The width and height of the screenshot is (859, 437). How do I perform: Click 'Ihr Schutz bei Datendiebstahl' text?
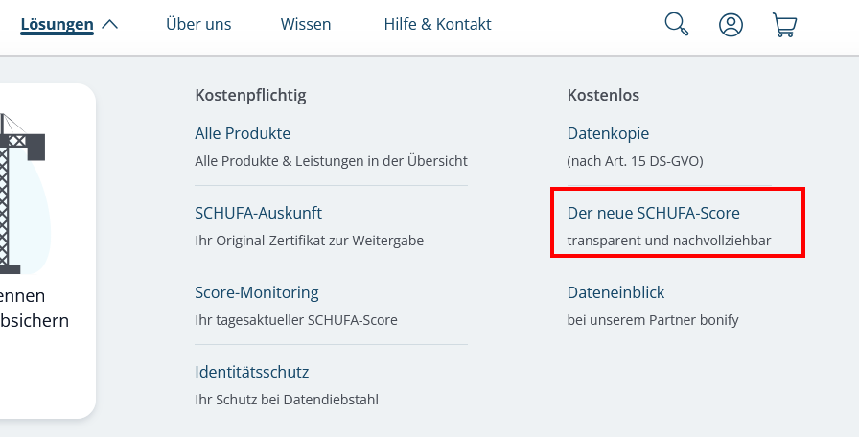[x=287, y=400]
